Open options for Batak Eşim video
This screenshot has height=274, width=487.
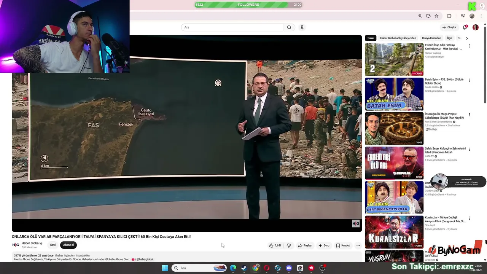click(469, 80)
